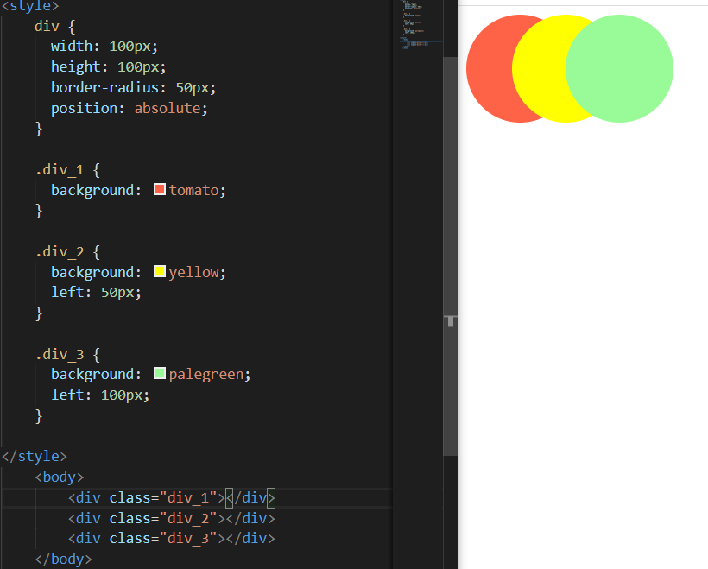The height and width of the screenshot is (569, 708).
Task: Click the 'div {' selector line
Action: pos(55,26)
